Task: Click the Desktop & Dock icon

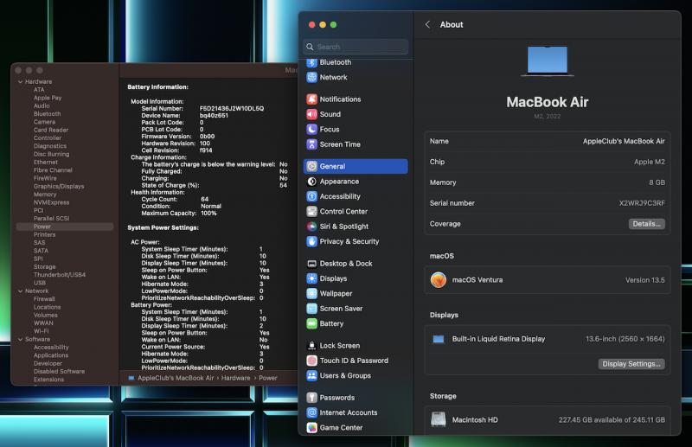Action: [312, 264]
